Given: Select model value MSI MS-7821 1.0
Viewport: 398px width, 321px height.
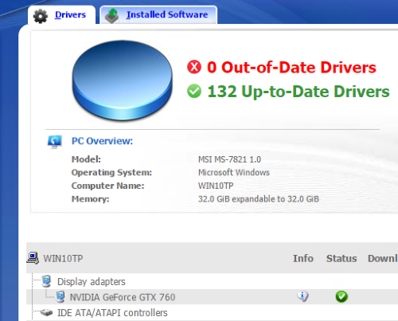Looking at the screenshot, I should 229,159.
